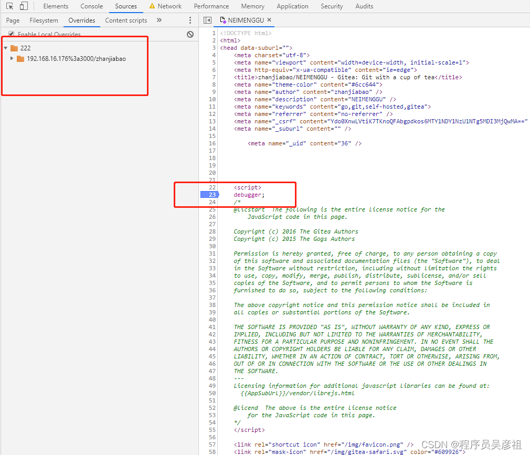Click the meta _csrf code line

coord(380,121)
